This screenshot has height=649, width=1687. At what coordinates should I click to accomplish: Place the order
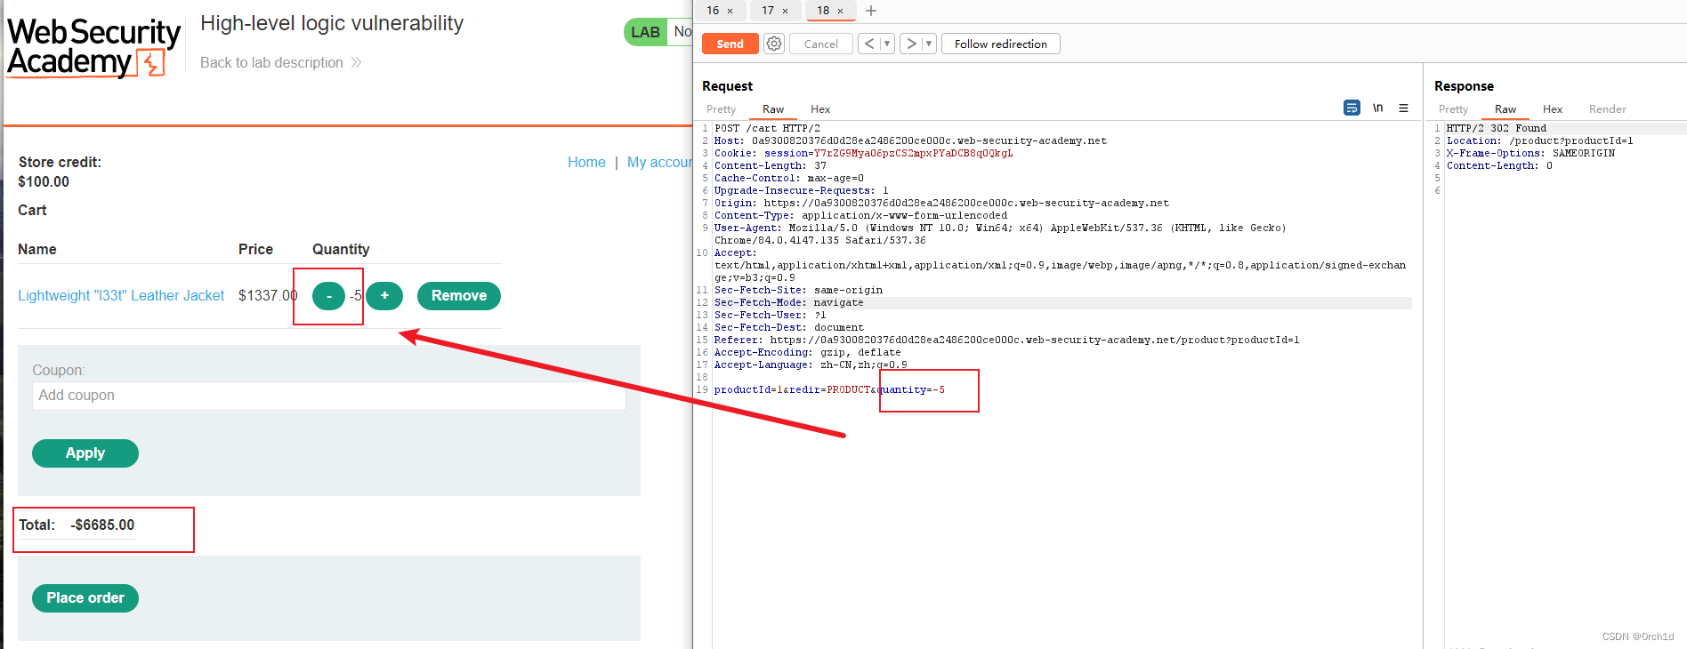click(x=85, y=598)
